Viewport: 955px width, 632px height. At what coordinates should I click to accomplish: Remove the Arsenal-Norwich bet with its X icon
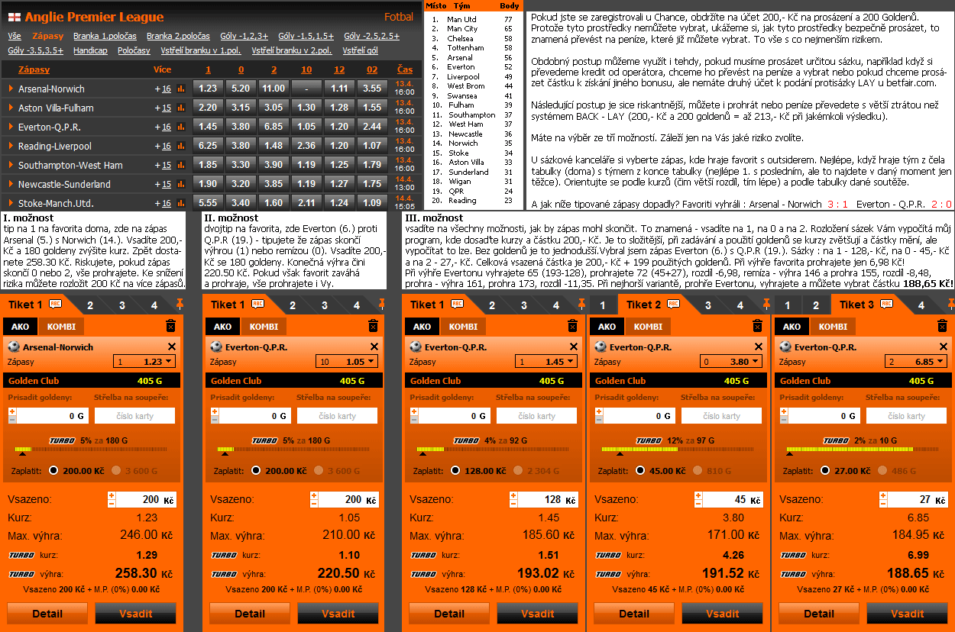pyautogui.click(x=172, y=347)
